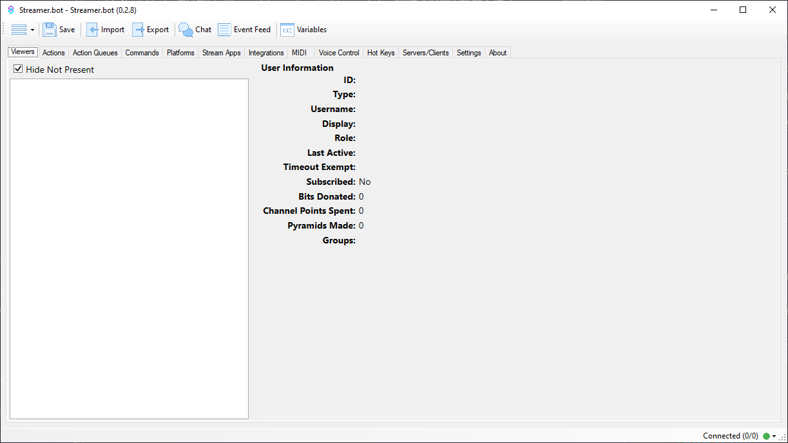Open the Voice Control tab
788x443 pixels.
[x=339, y=53]
